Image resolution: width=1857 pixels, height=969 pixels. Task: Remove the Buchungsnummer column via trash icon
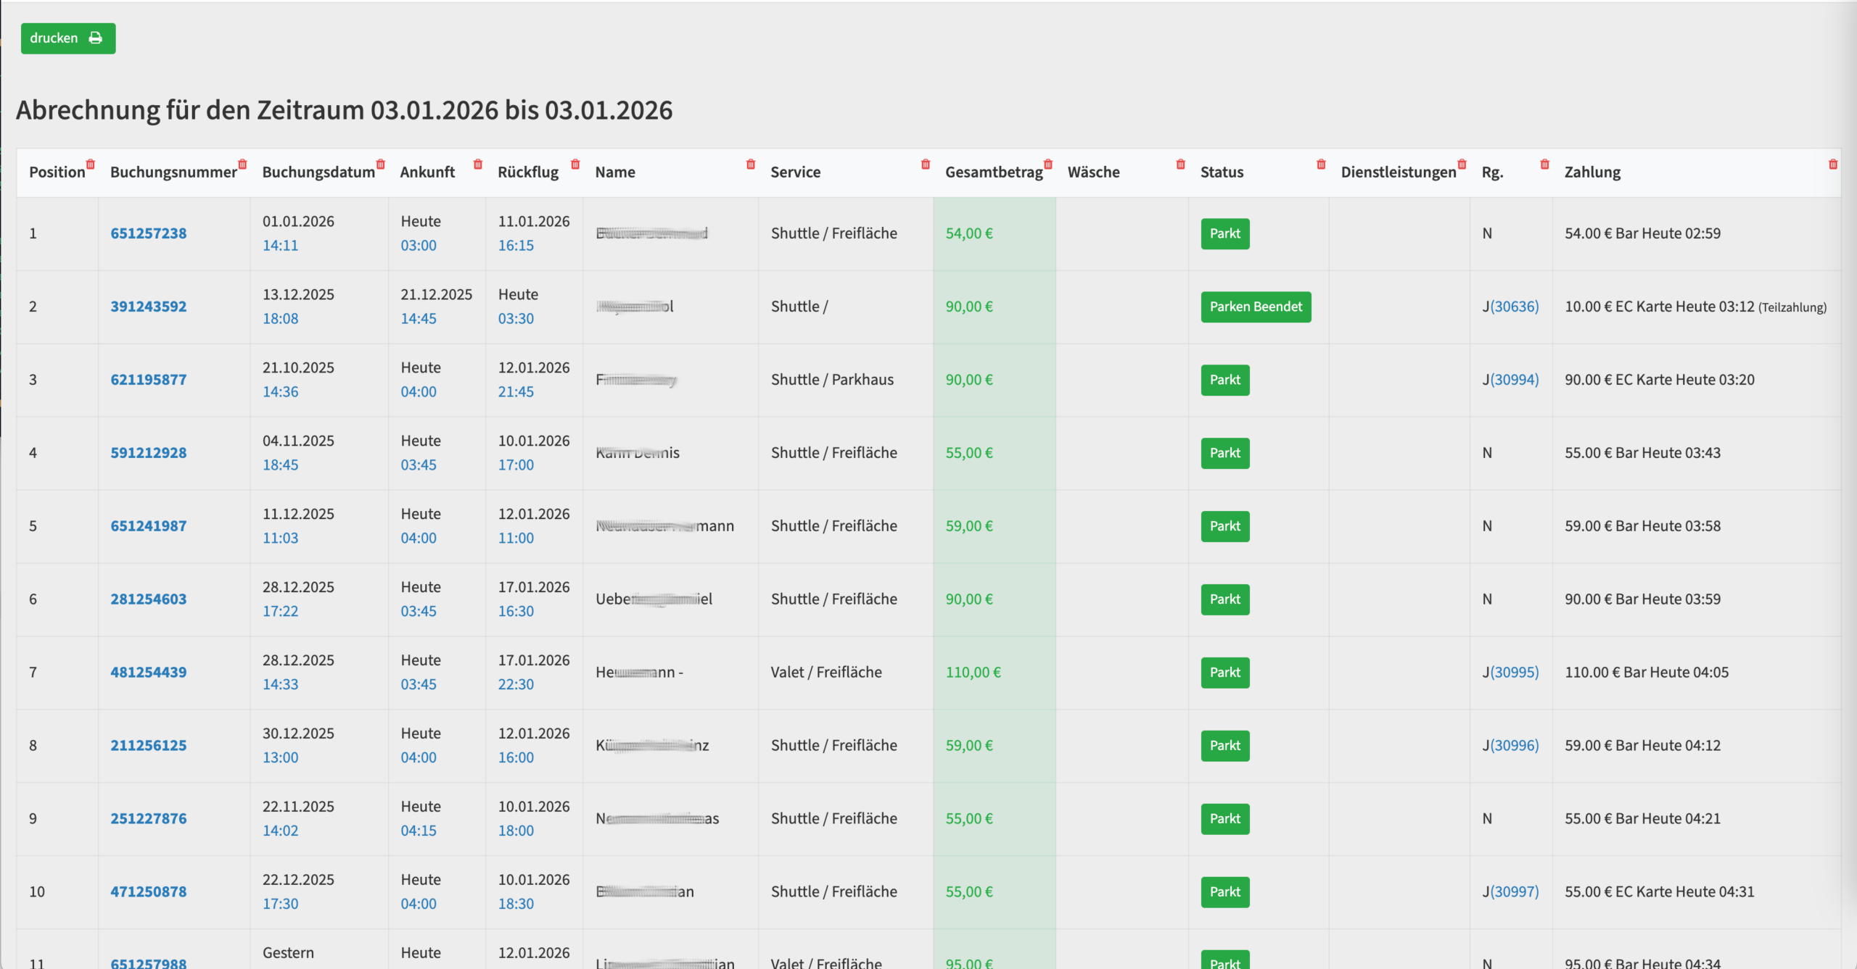pyautogui.click(x=243, y=165)
